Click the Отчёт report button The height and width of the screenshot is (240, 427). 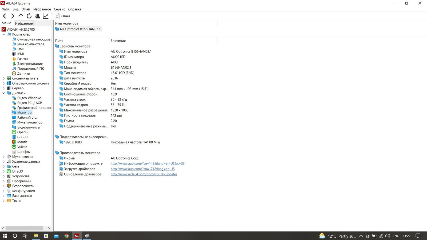coord(63,16)
